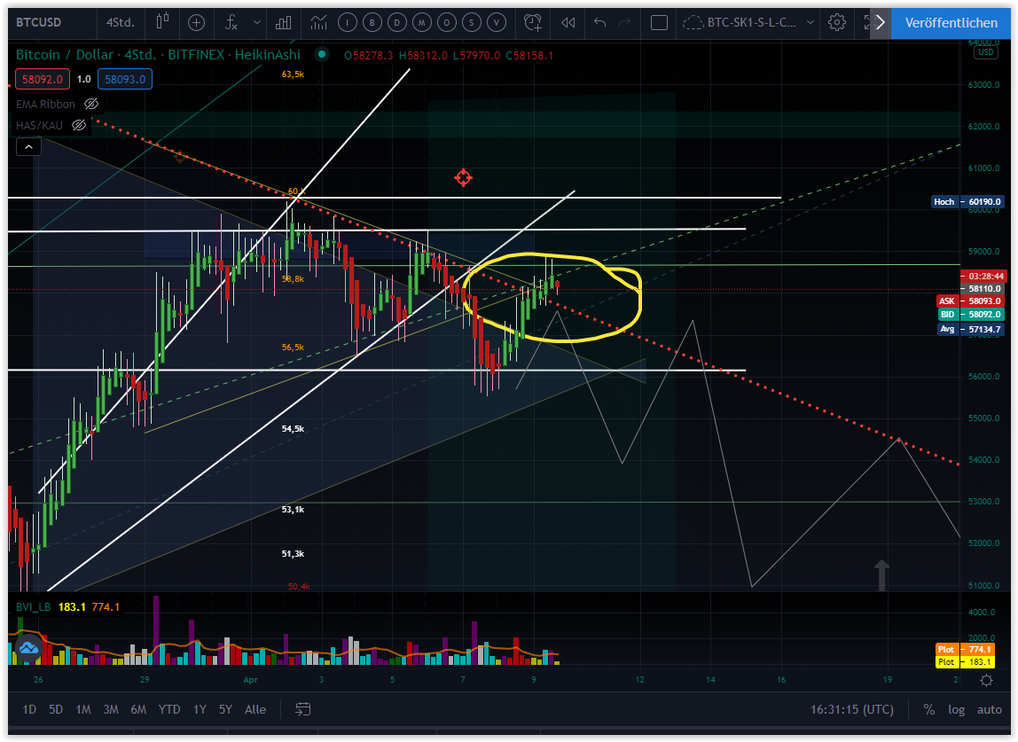Set range to 5D
The height and width of the screenshot is (742, 1018).
(x=56, y=709)
